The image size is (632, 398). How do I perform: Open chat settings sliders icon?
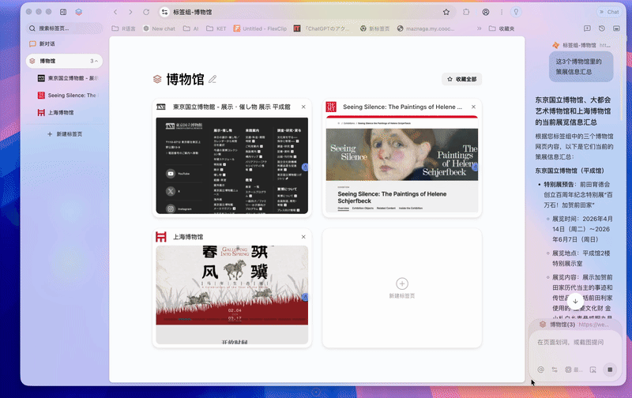(555, 370)
